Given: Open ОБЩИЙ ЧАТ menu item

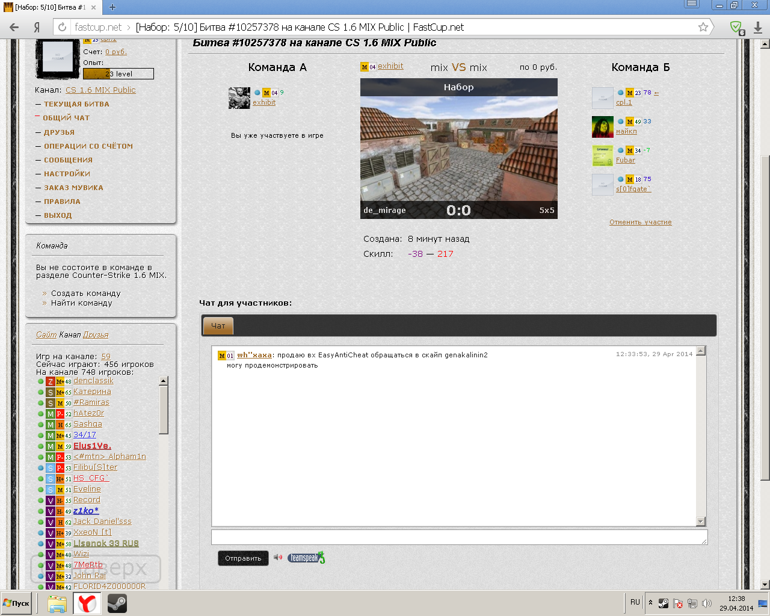Looking at the screenshot, I should coord(66,118).
